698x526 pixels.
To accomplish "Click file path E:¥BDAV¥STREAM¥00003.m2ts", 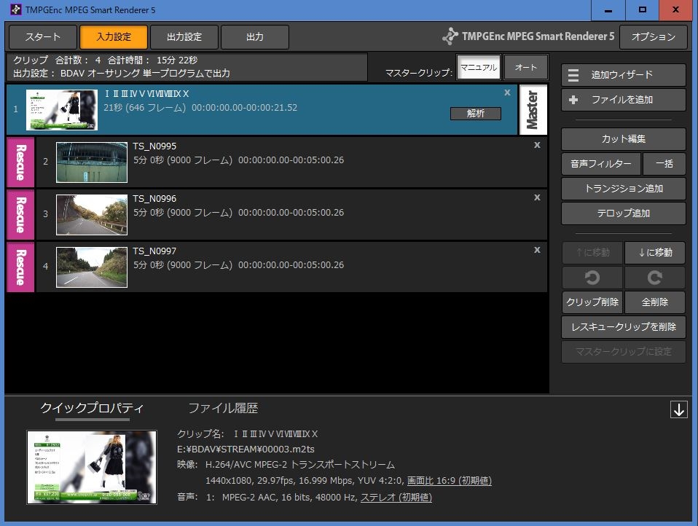I will pos(246,450).
